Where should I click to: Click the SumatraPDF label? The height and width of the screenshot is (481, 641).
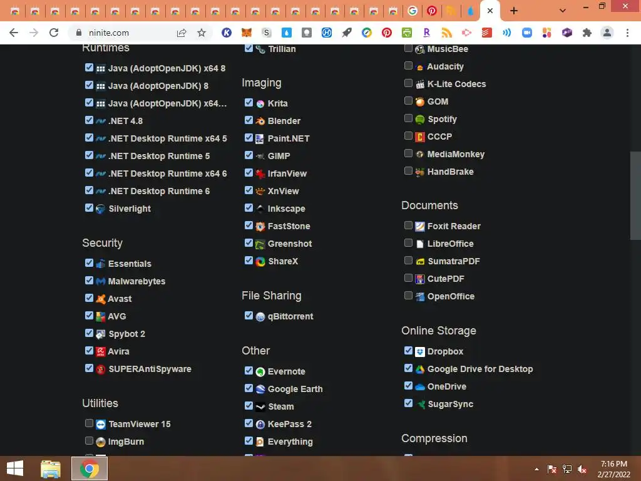454,261
